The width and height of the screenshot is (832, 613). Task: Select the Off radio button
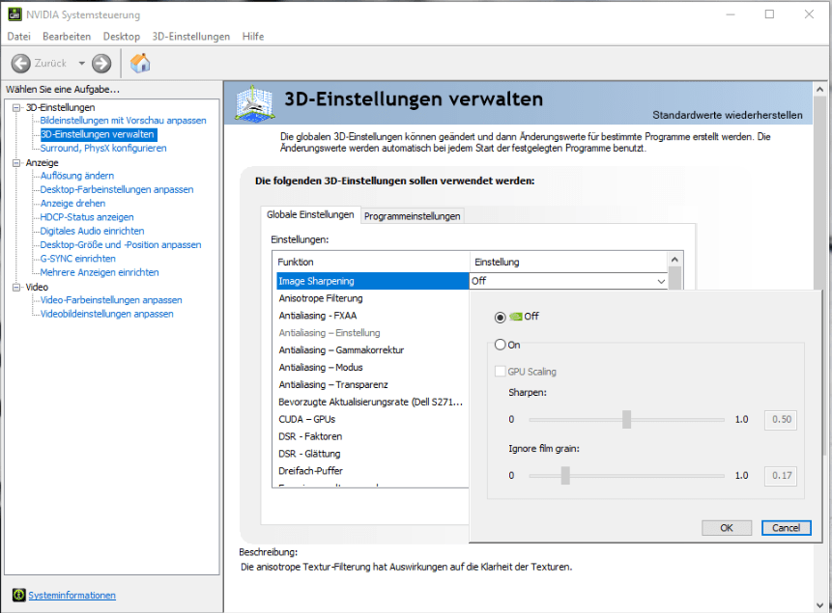pyautogui.click(x=500, y=317)
